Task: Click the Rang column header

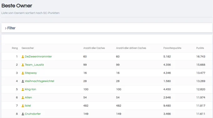Action: point(15,48)
